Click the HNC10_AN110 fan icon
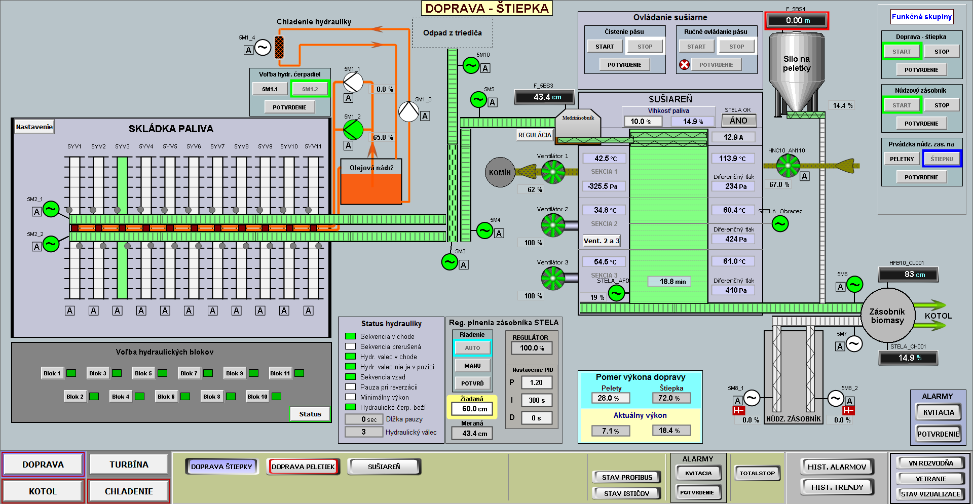This screenshot has height=504, width=973. [x=788, y=166]
